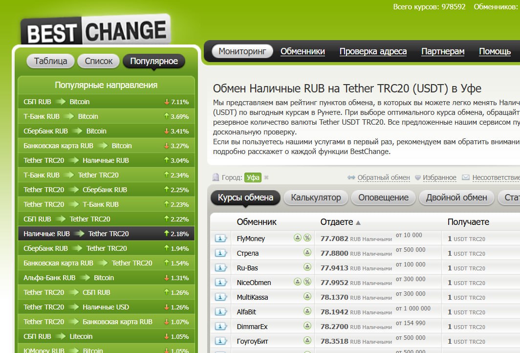
Task: Select the СБП RUB to Bitcoin direction
Action: coord(106,102)
